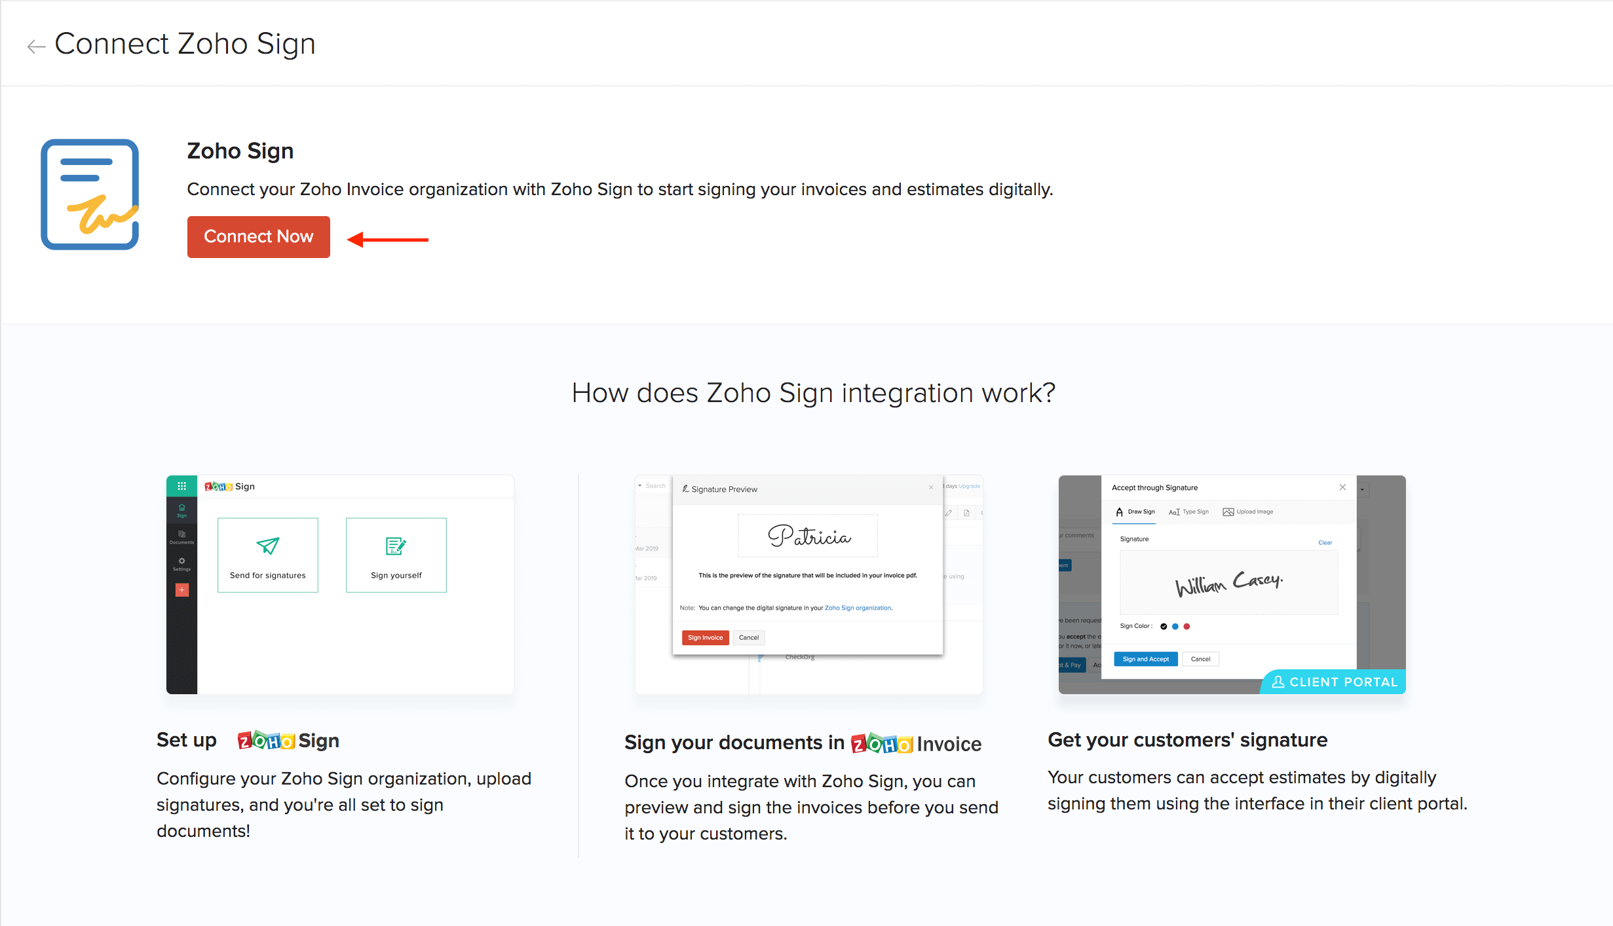
Task: Click the Zoho Sign organization link
Action: point(858,607)
